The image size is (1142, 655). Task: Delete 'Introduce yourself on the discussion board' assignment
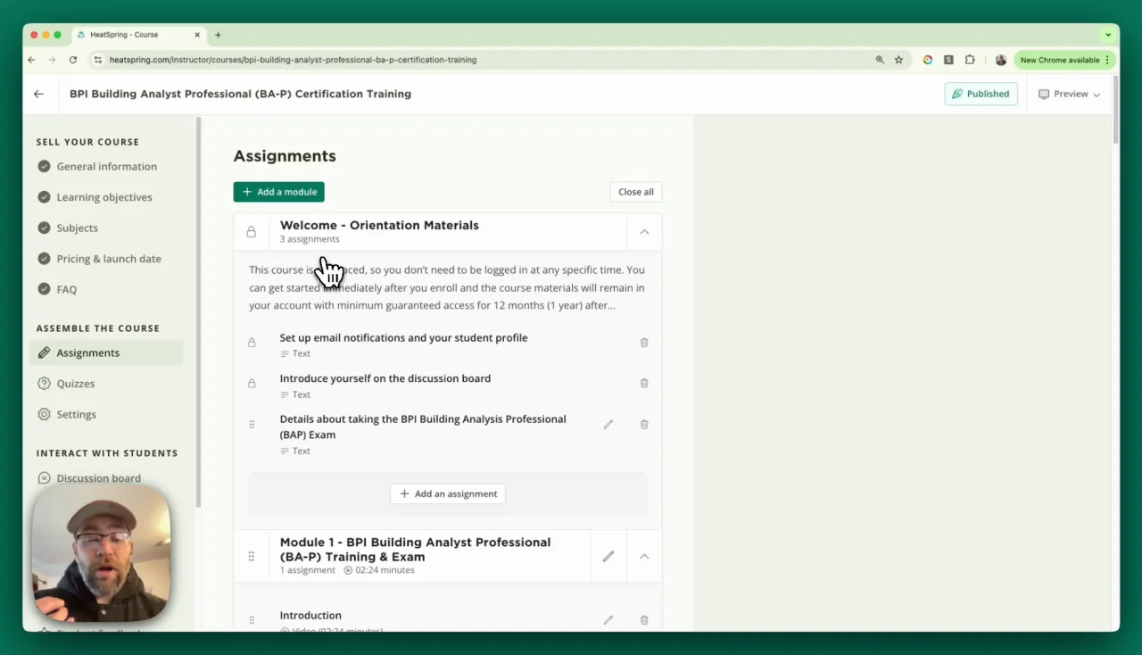[644, 384]
